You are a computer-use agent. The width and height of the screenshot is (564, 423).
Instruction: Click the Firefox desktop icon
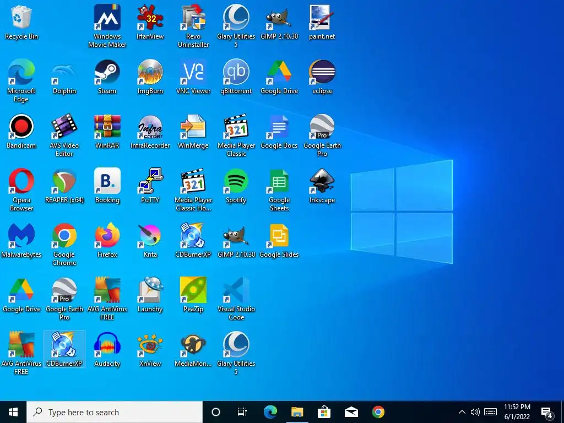click(107, 241)
